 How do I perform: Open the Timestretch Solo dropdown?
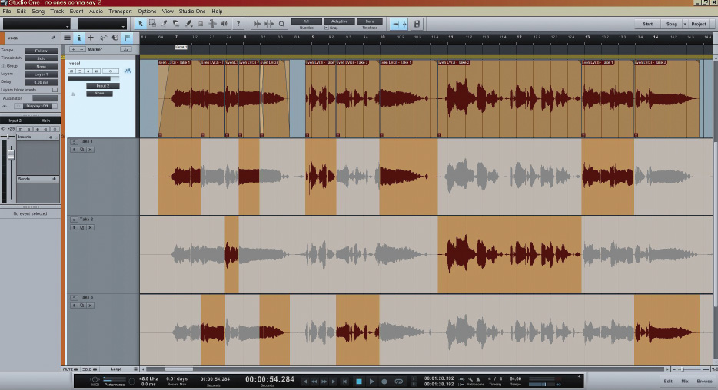click(x=42, y=58)
